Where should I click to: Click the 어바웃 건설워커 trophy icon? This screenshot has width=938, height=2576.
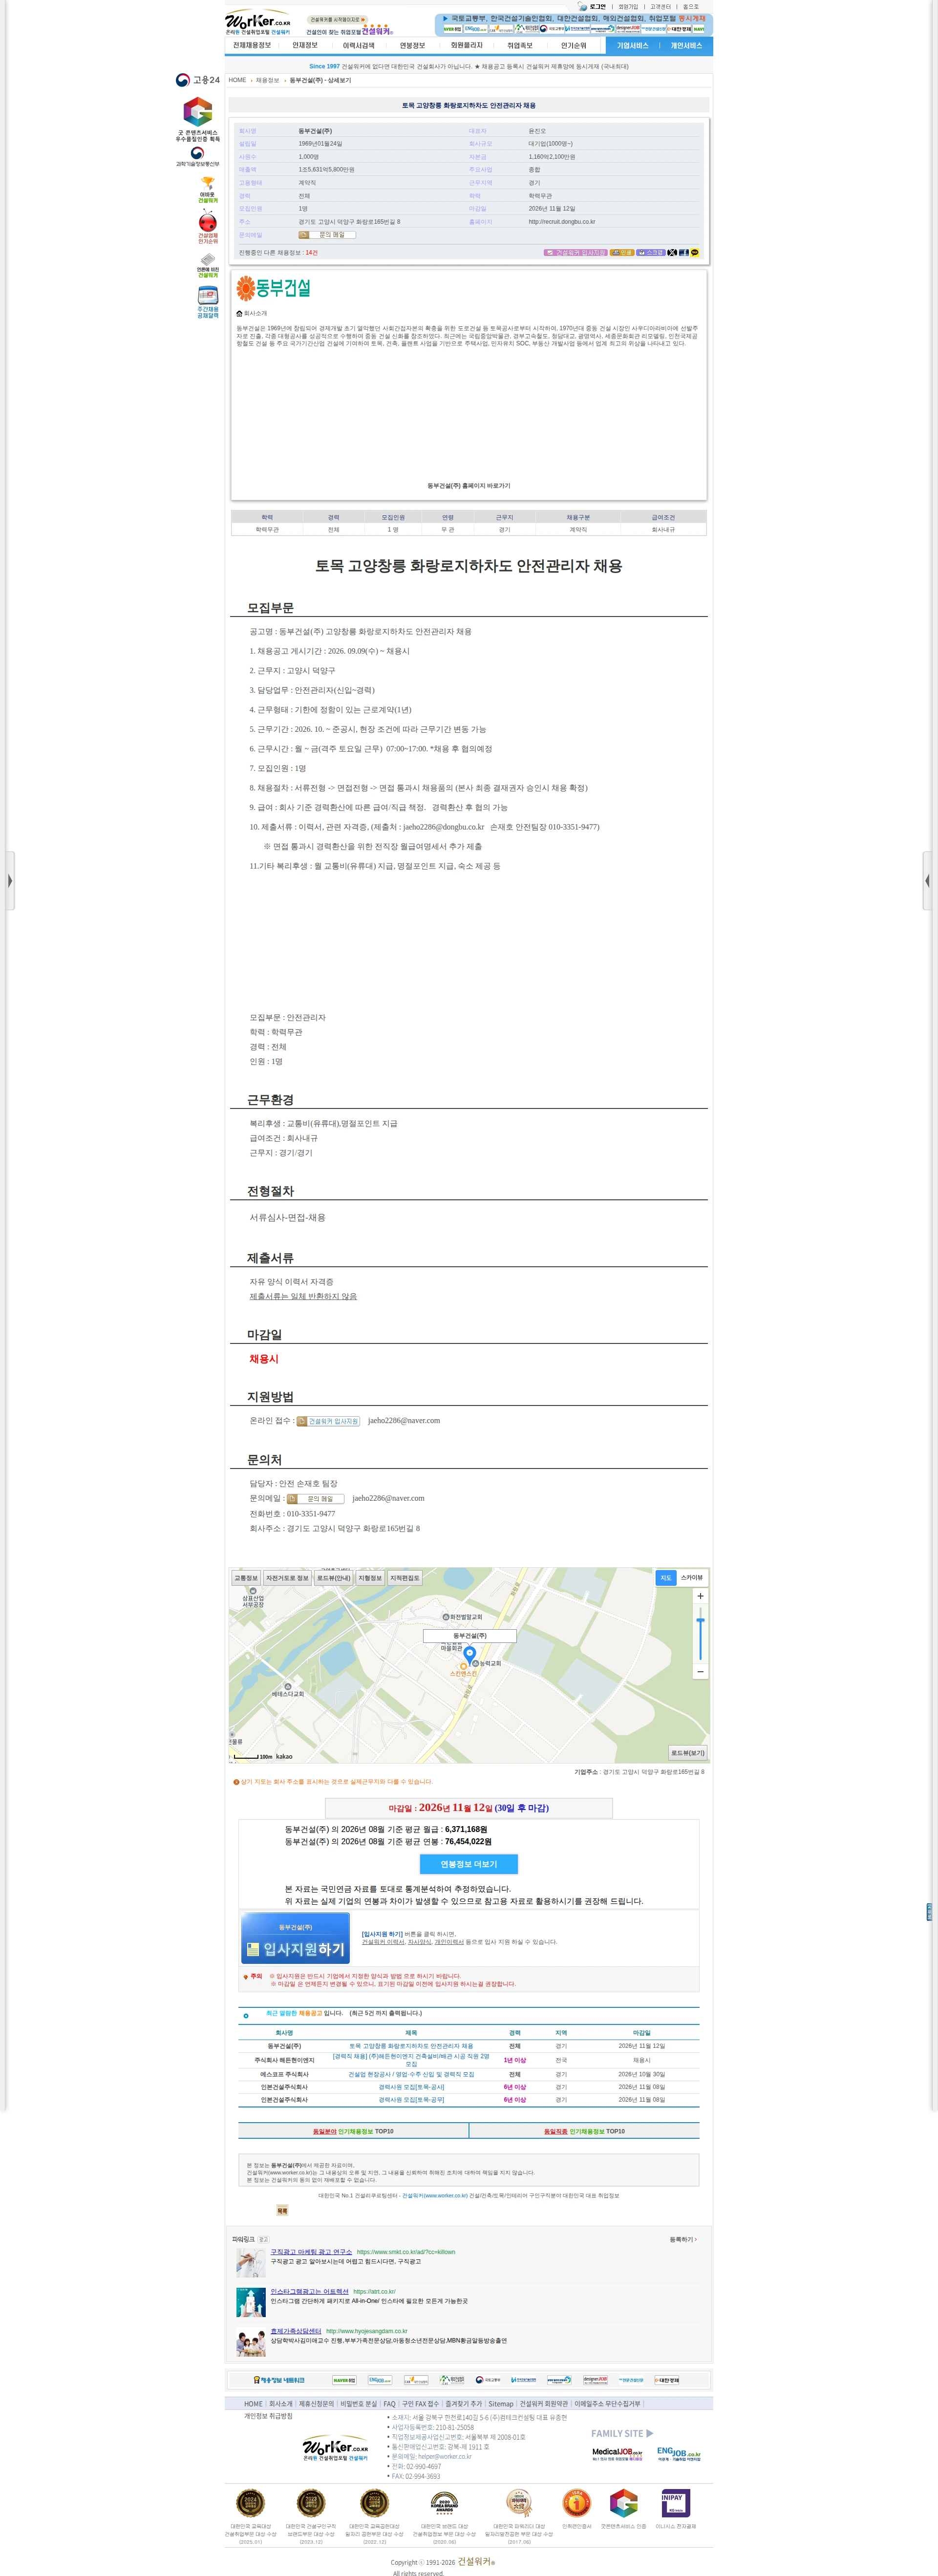coord(207,190)
